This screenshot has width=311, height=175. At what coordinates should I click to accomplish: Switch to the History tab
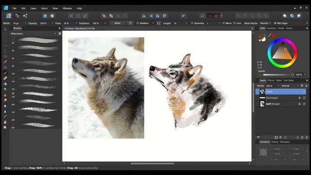click(x=275, y=142)
